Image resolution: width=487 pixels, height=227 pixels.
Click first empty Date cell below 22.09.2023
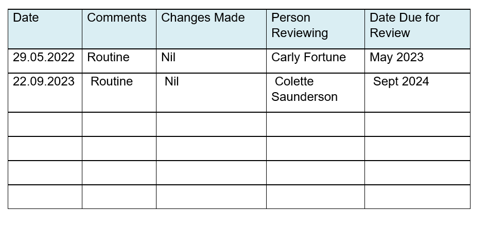[45, 124]
